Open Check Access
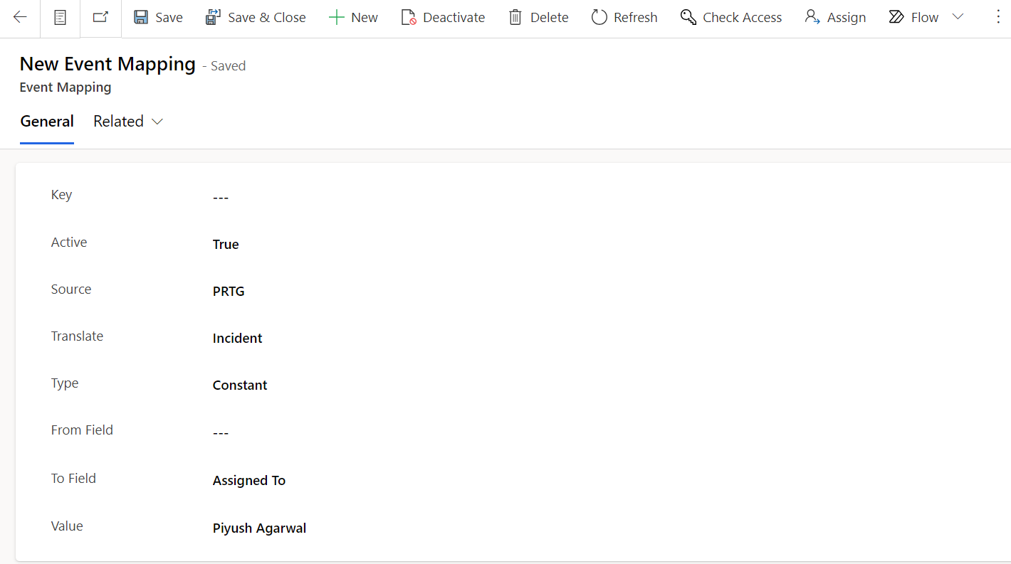1011x564 pixels. point(731,18)
